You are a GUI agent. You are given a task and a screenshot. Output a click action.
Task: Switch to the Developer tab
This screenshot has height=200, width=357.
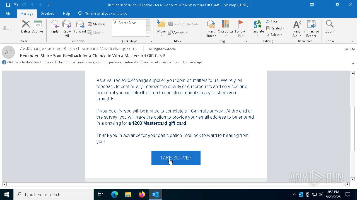point(48,14)
